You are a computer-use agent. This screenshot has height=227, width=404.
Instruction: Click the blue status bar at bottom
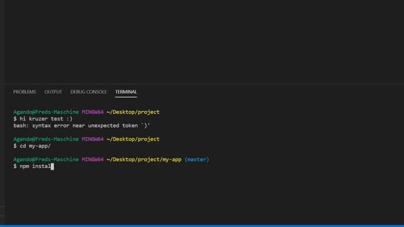coord(202,226)
